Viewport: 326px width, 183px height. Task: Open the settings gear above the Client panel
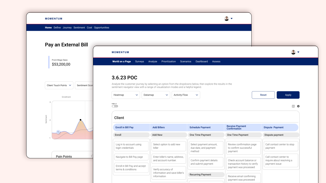click(298, 106)
